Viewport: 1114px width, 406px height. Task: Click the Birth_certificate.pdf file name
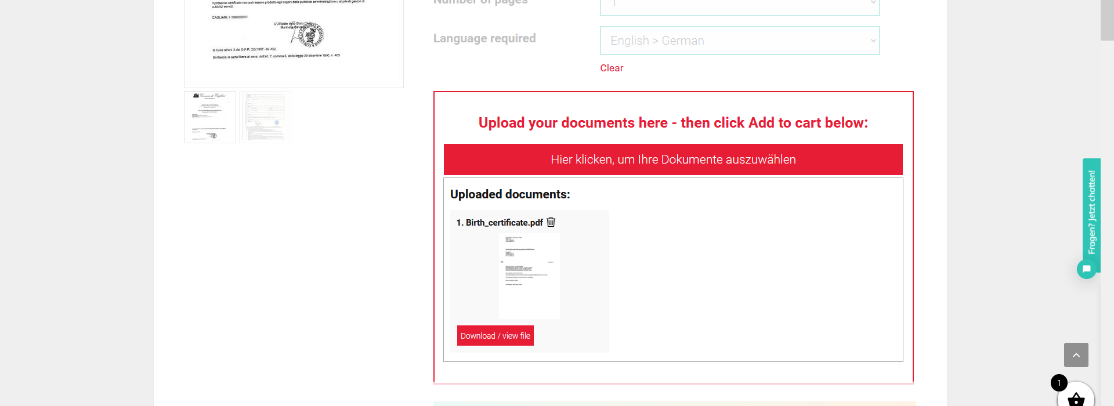pyautogui.click(x=504, y=223)
